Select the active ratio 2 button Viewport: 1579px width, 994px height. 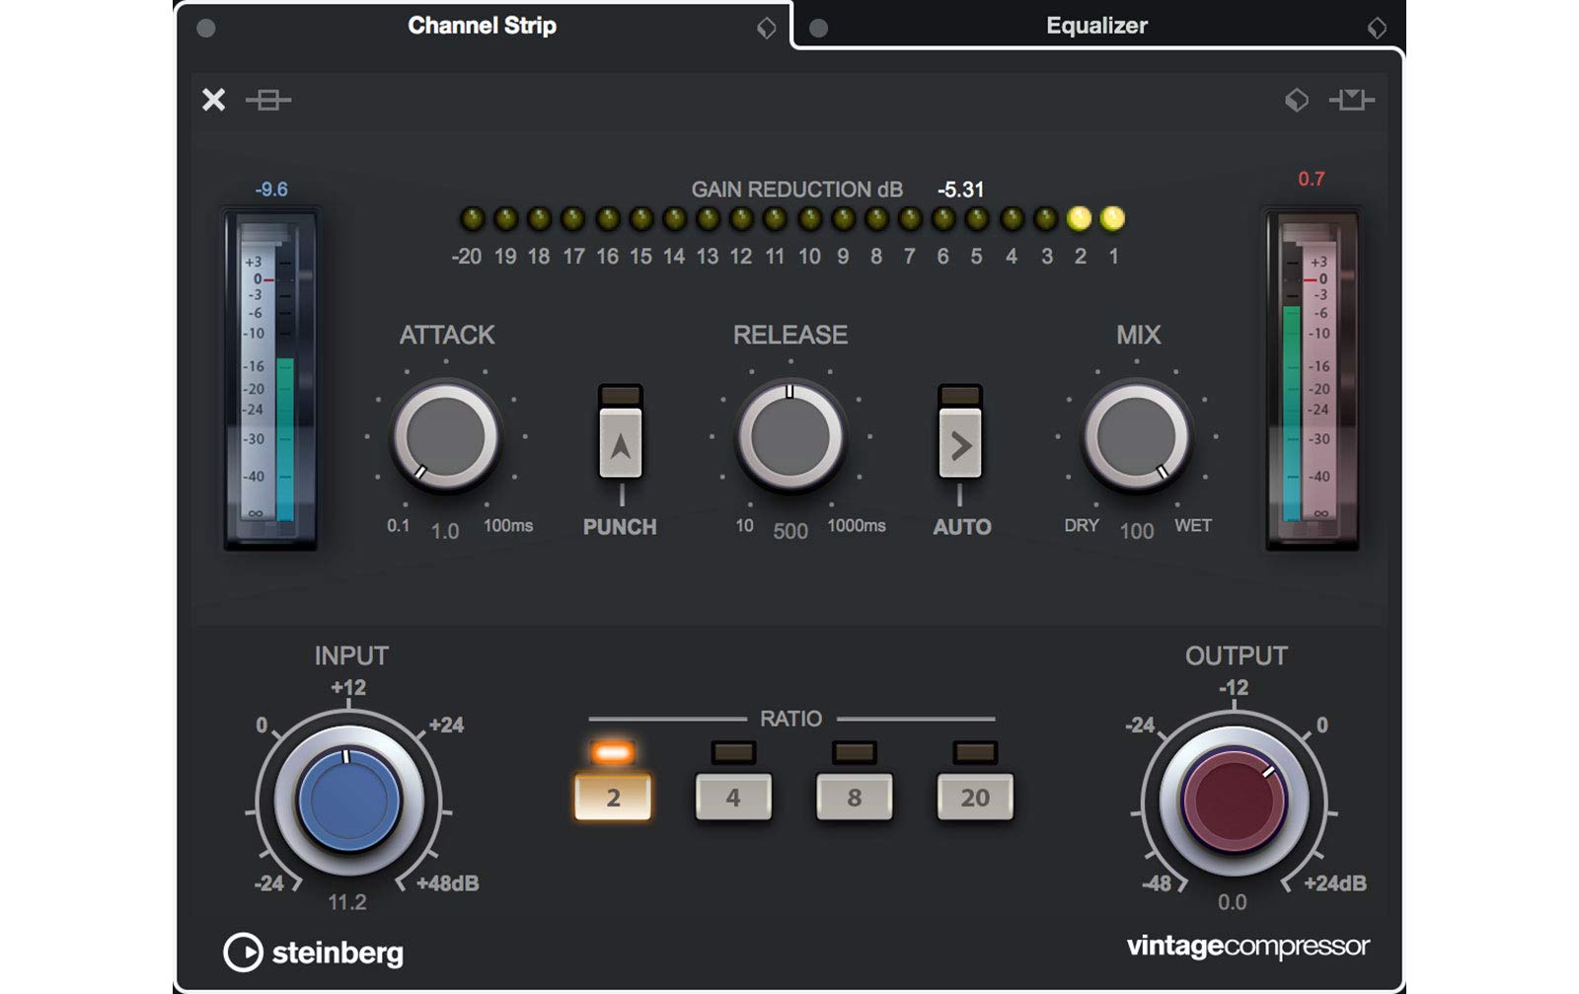[x=614, y=796]
